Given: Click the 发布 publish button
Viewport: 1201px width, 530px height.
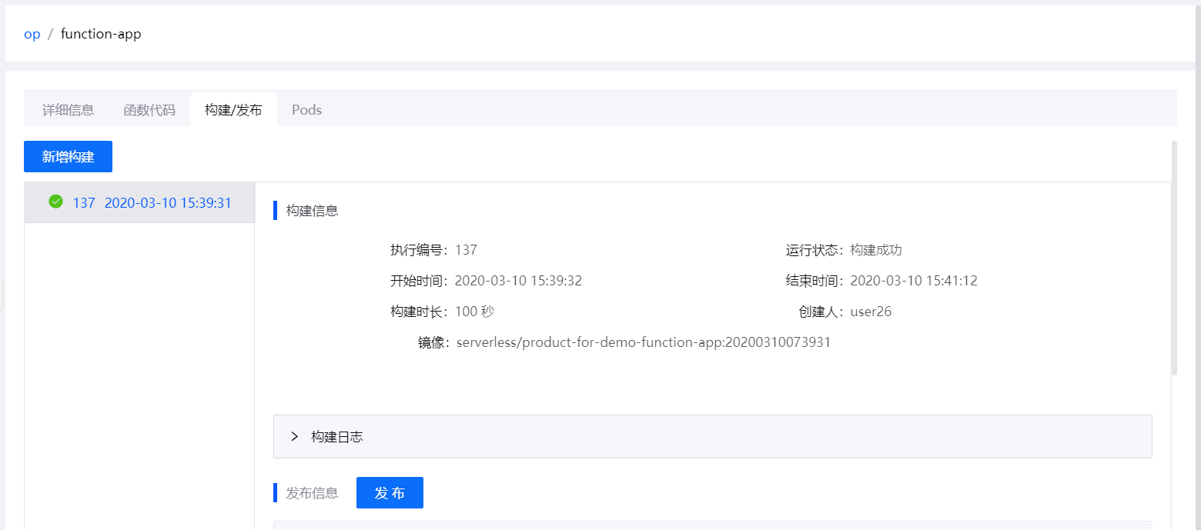Looking at the screenshot, I should click(x=390, y=492).
